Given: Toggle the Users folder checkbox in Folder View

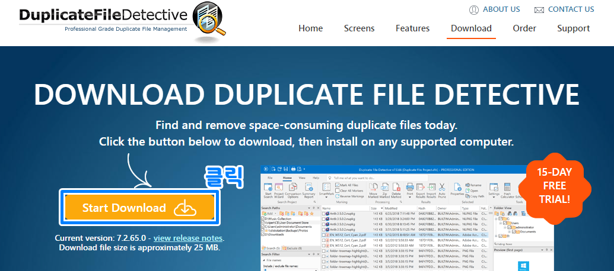Looking at the screenshot, I should tap(505, 223).
